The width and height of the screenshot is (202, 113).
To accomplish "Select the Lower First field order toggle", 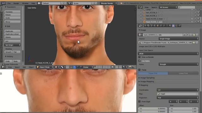I will [x=183, y=73].
